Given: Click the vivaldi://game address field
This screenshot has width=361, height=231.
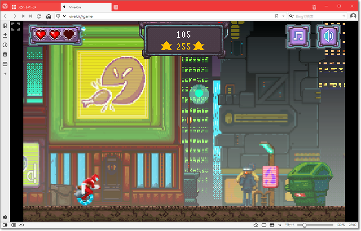Looking at the screenshot, I should pos(169,16).
